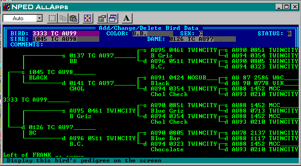Click the Background window toolbar icon

113,18
